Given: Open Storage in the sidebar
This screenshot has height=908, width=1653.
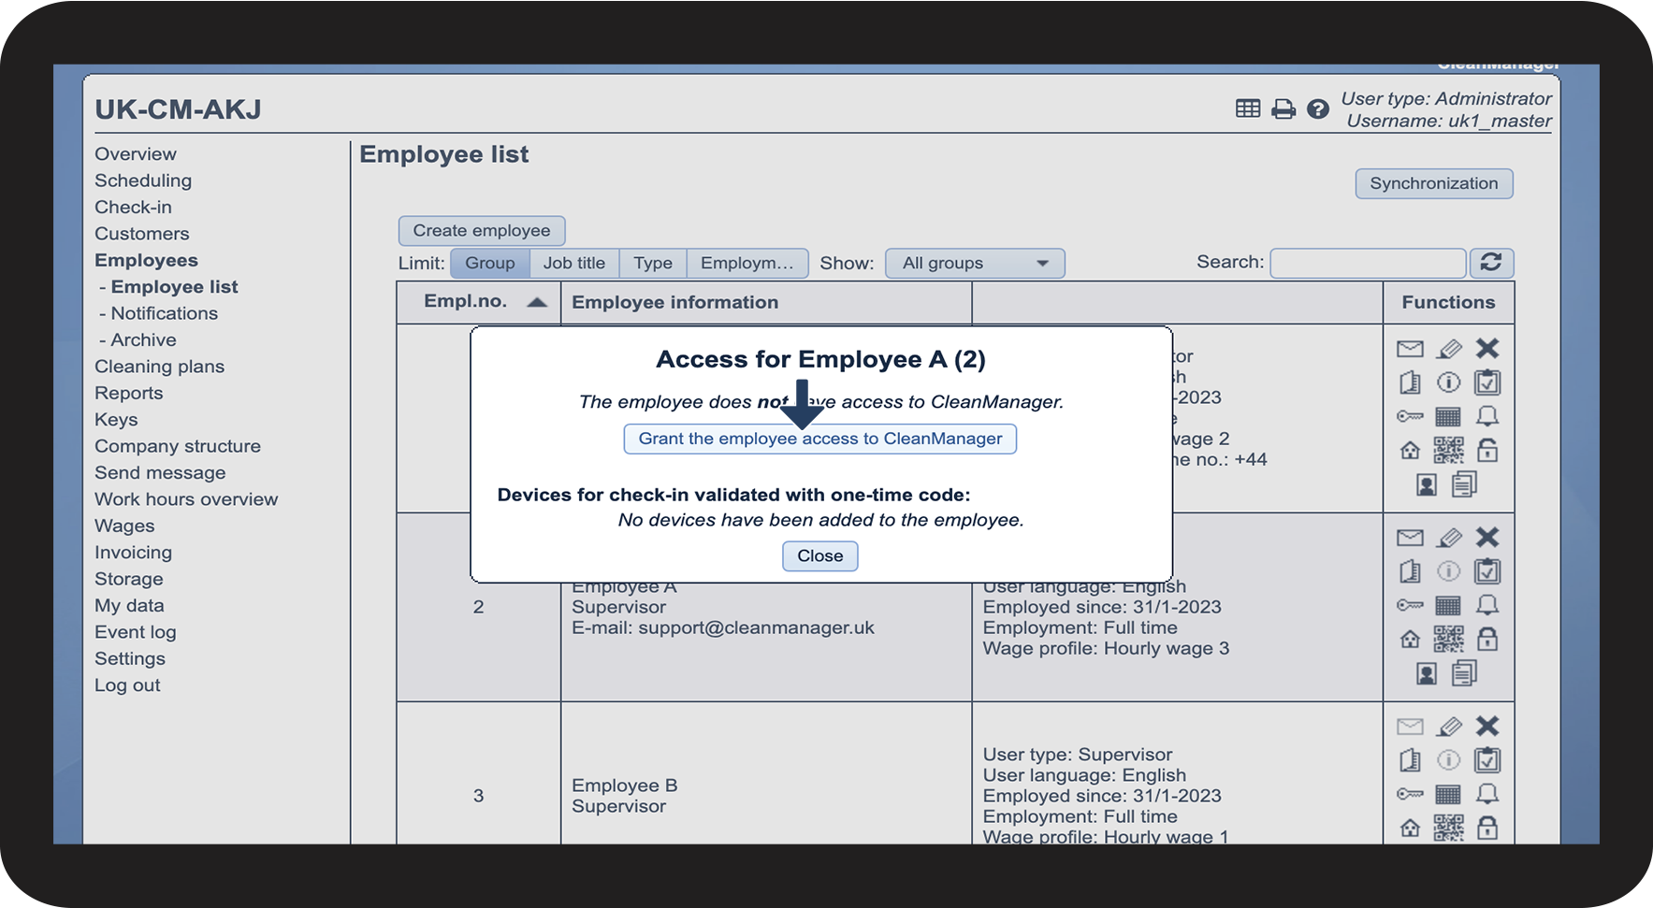Looking at the screenshot, I should pyautogui.click(x=129, y=579).
